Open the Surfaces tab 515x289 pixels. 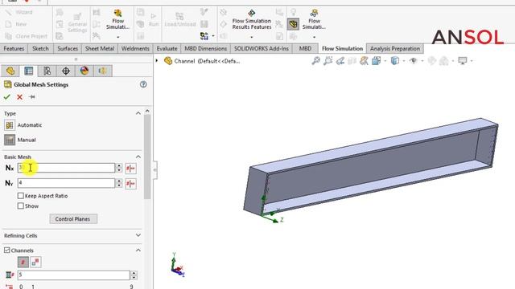68,48
